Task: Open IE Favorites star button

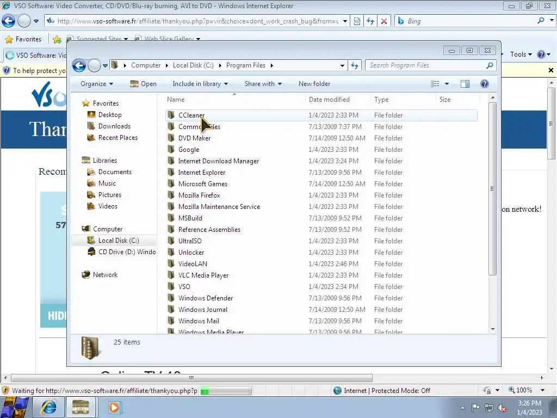Action: tap(9, 39)
